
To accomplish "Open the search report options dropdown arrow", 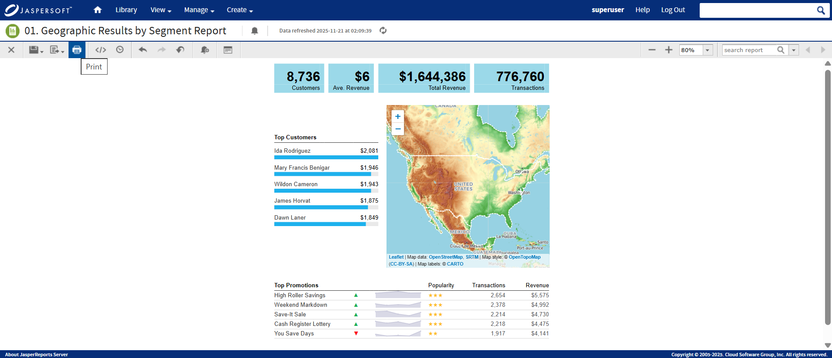I will (x=794, y=50).
